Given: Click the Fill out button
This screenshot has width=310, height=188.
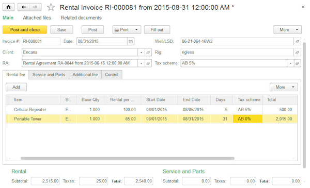Looking at the screenshot, I should pos(157,30).
